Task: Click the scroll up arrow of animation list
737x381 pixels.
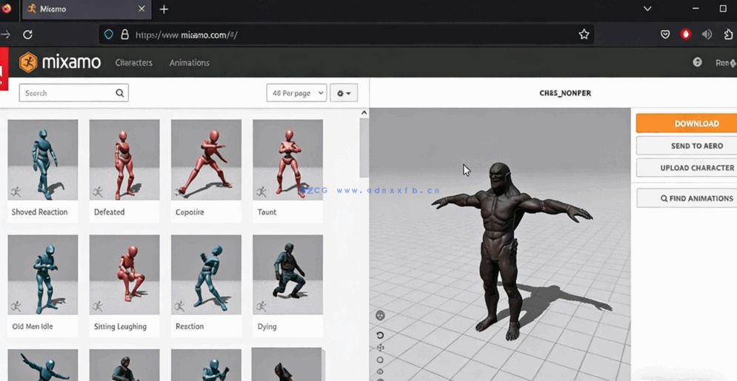Action: pyautogui.click(x=364, y=112)
